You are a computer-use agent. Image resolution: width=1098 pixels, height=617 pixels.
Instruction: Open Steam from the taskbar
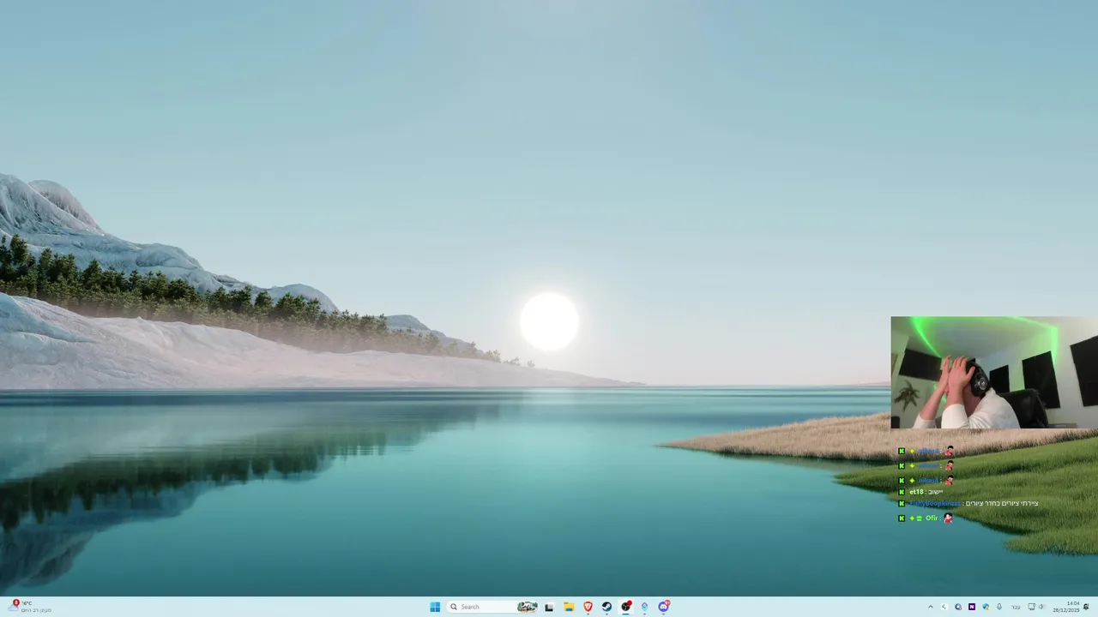point(606,607)
